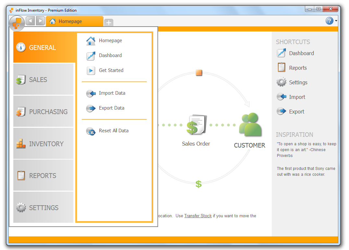Open the Dashboard shortcut link
Screen dimensions: 349x250
click(x=301, y=53)
